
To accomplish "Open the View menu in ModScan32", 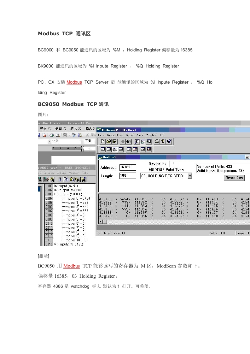I will coord(140,135).
